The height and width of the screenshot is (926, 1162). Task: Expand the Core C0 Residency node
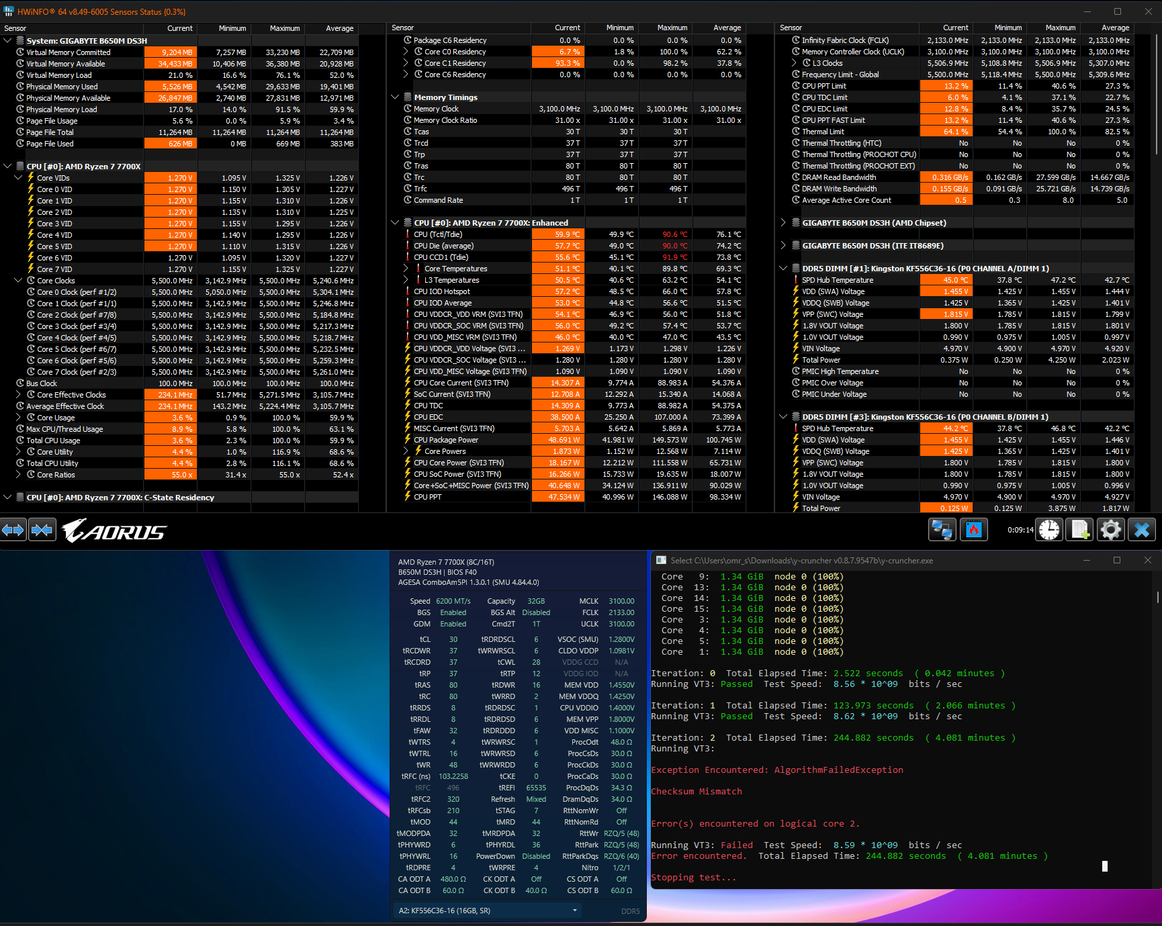(x=406, y=52)
